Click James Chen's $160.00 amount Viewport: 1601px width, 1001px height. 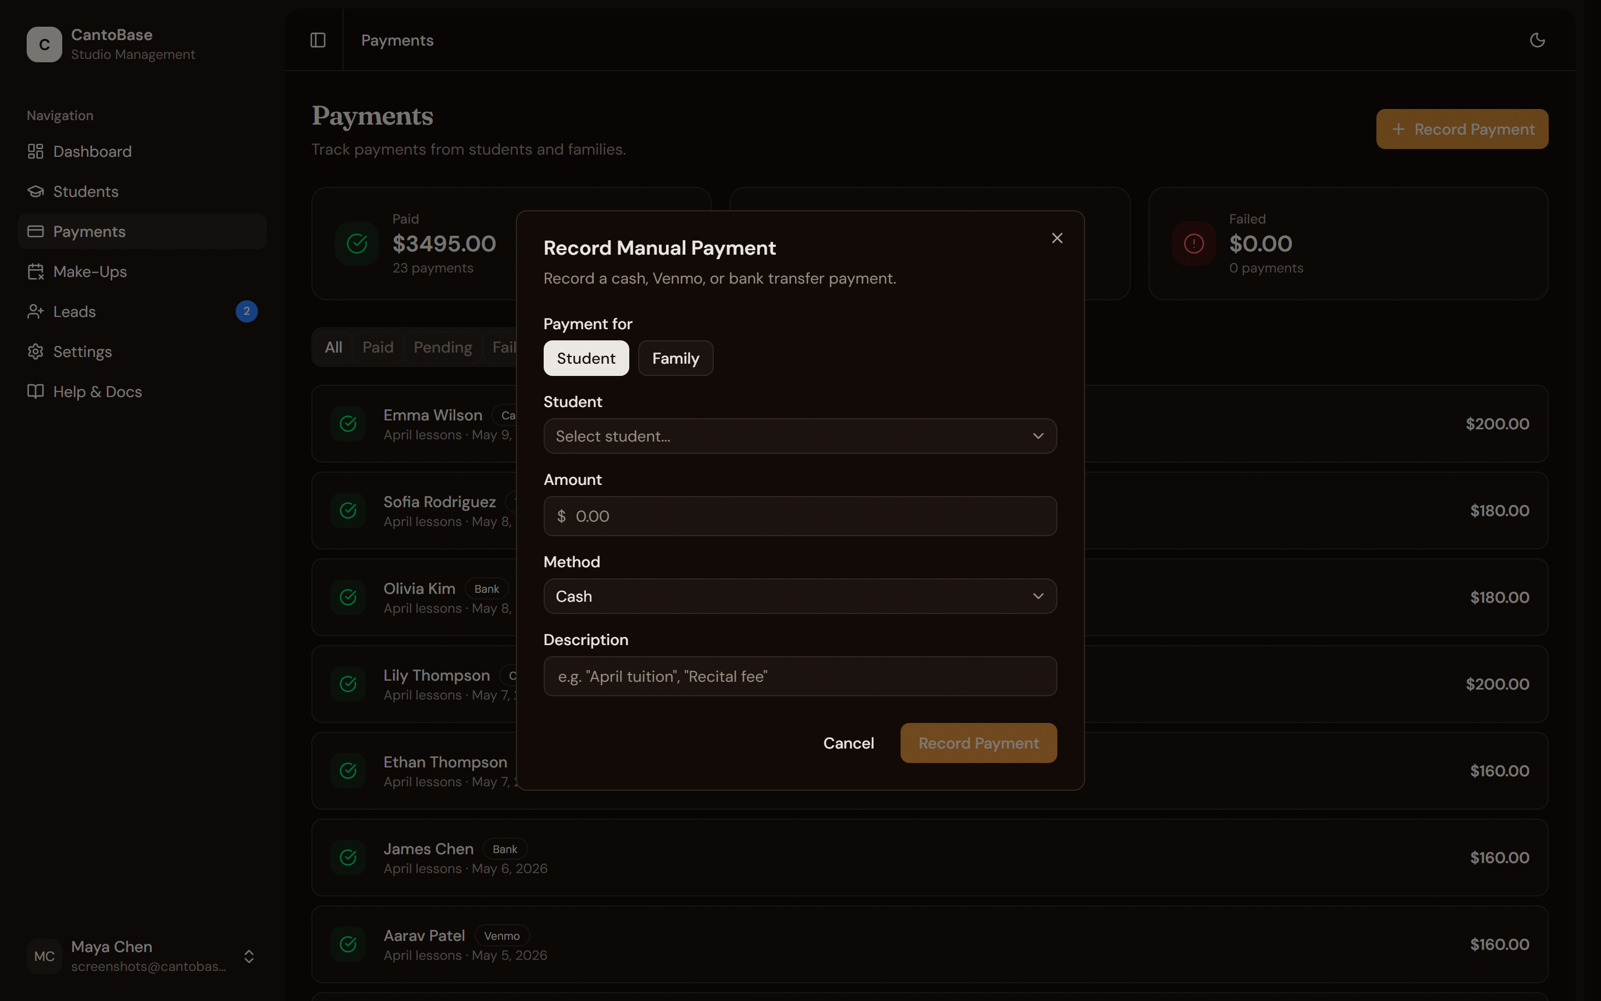pyautogui.click(x=1499, y=858)
